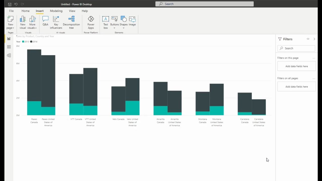This screenshot has width=322, height=181.
Task: Click the Undo arrow in title bar
Action: coord(16,4)
